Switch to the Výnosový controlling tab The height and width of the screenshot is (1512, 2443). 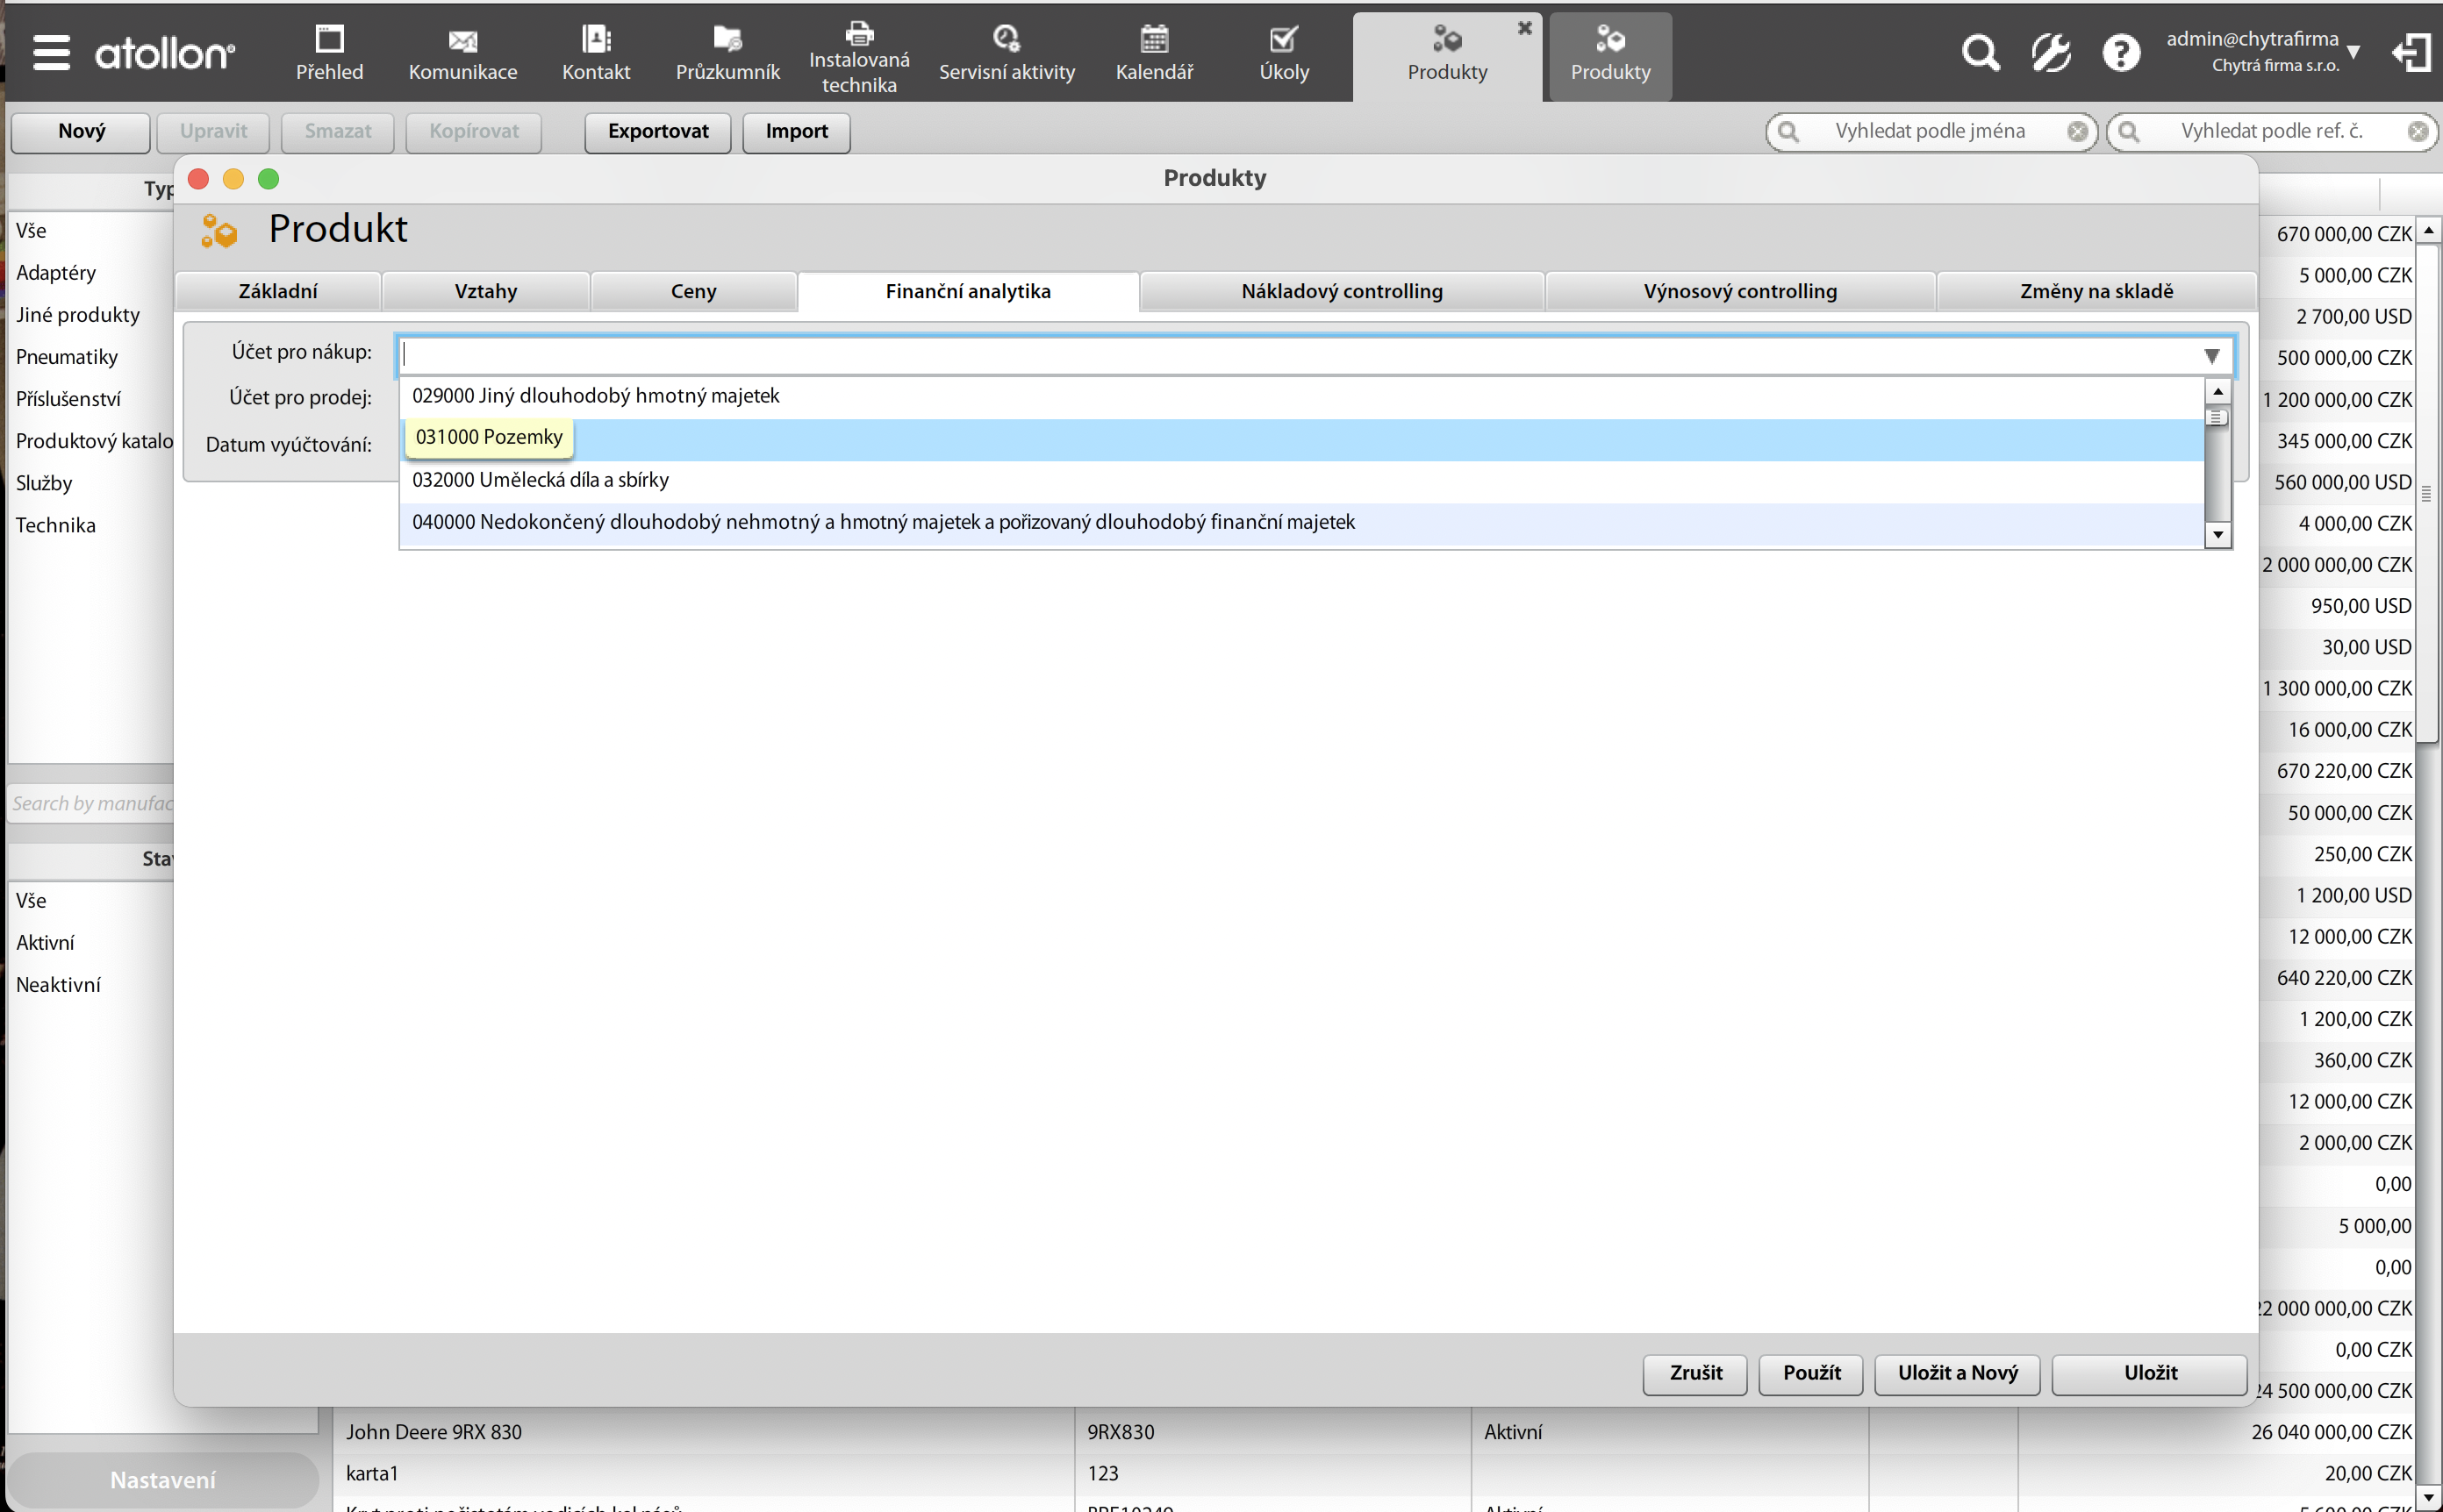1740,291
